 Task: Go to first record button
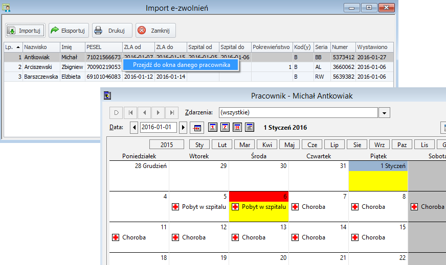pos(130,112)
